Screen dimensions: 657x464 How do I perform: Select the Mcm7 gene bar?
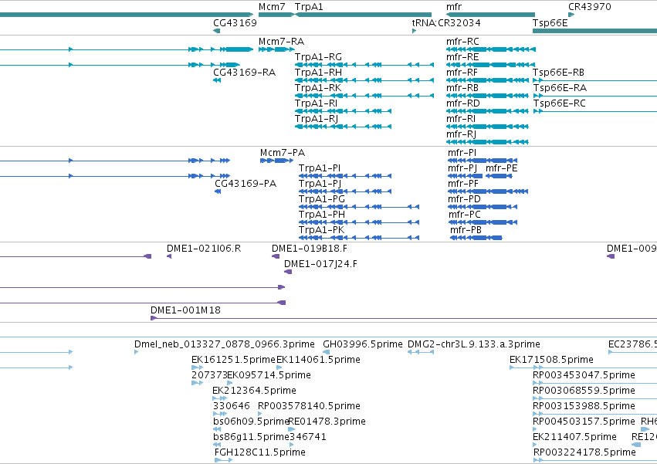276,15
